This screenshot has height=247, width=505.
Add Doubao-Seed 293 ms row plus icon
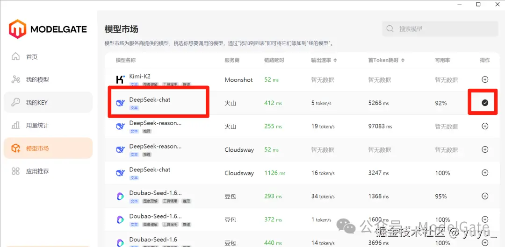click(x=485, y=196)
